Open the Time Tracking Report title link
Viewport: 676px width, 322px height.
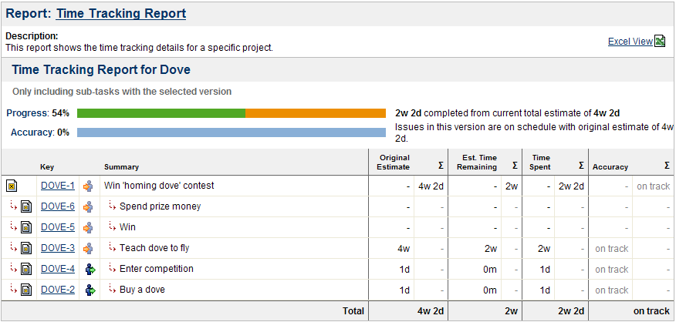tap(121, 13)
